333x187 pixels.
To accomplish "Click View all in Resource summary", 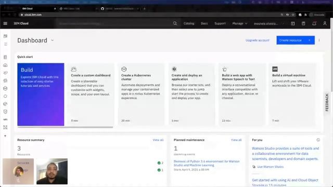I will point(158,140).
